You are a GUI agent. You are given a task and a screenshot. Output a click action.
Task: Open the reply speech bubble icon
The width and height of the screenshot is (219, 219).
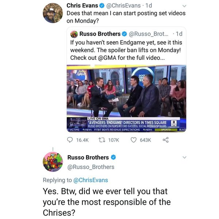click(70, 140)
